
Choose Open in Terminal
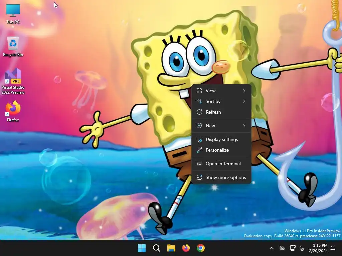(221, 164)
